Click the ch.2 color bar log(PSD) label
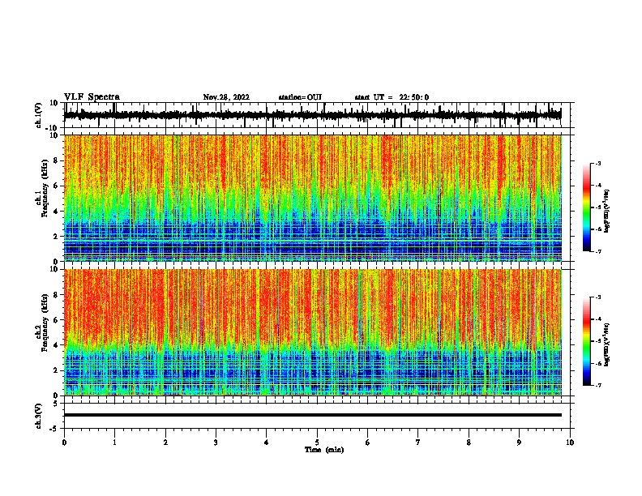Image resolution: width=642 pixels, height=496 pixels. coord(607,344)
